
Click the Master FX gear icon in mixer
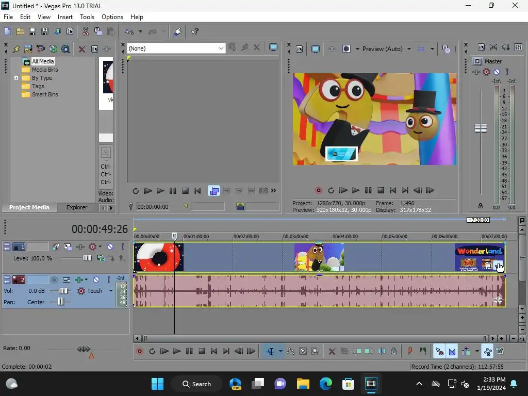(486, 72)
